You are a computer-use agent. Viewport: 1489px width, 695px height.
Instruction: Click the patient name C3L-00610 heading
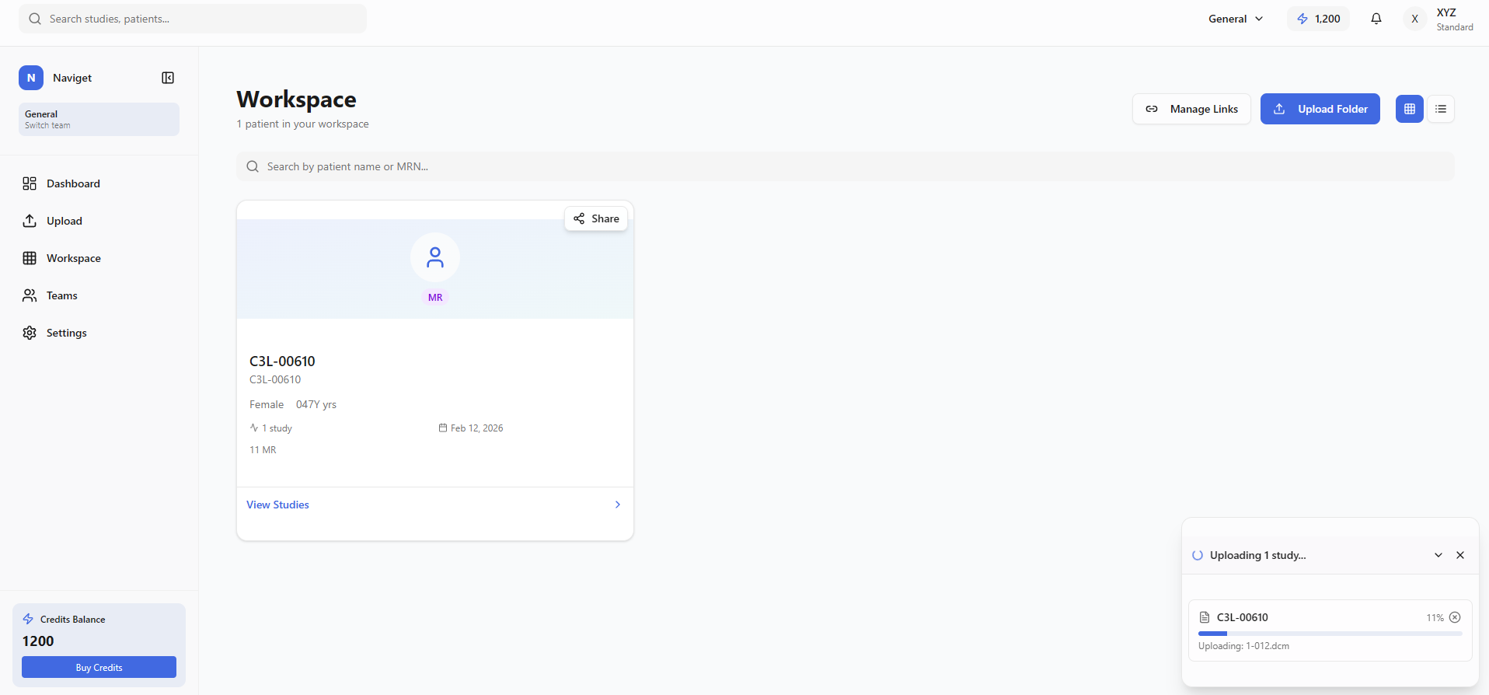[282, 361]
